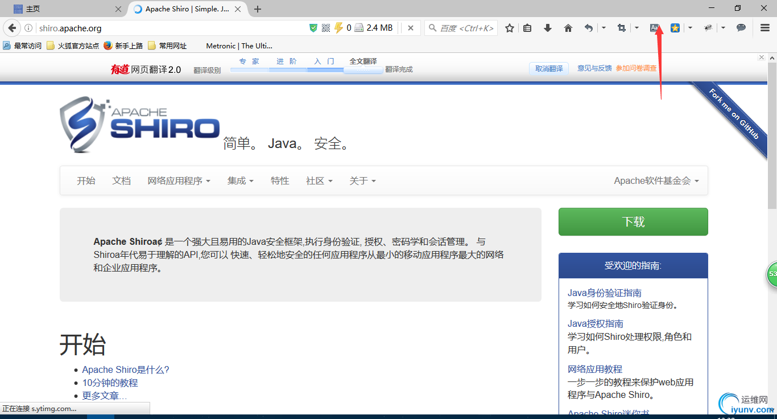Open the screenshot crop tool icon

(x=621, y=28)
